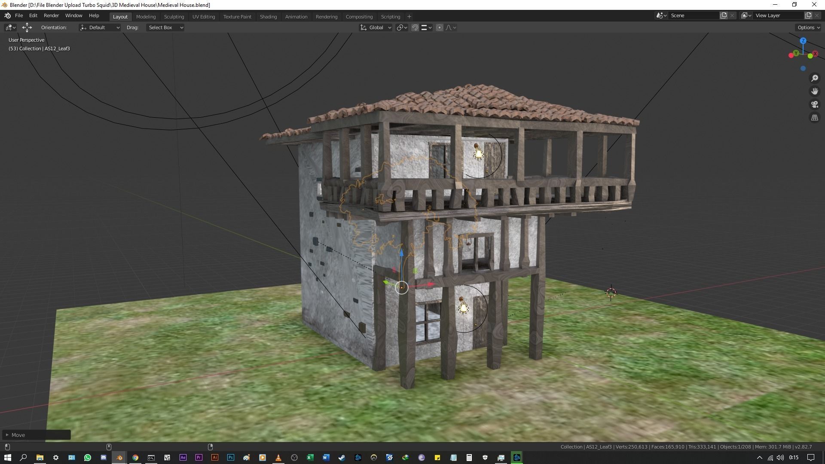Viewport: 825px width, 464px height.
Task: Open the snapping options dropdown
Action: (x=426, y=27)
